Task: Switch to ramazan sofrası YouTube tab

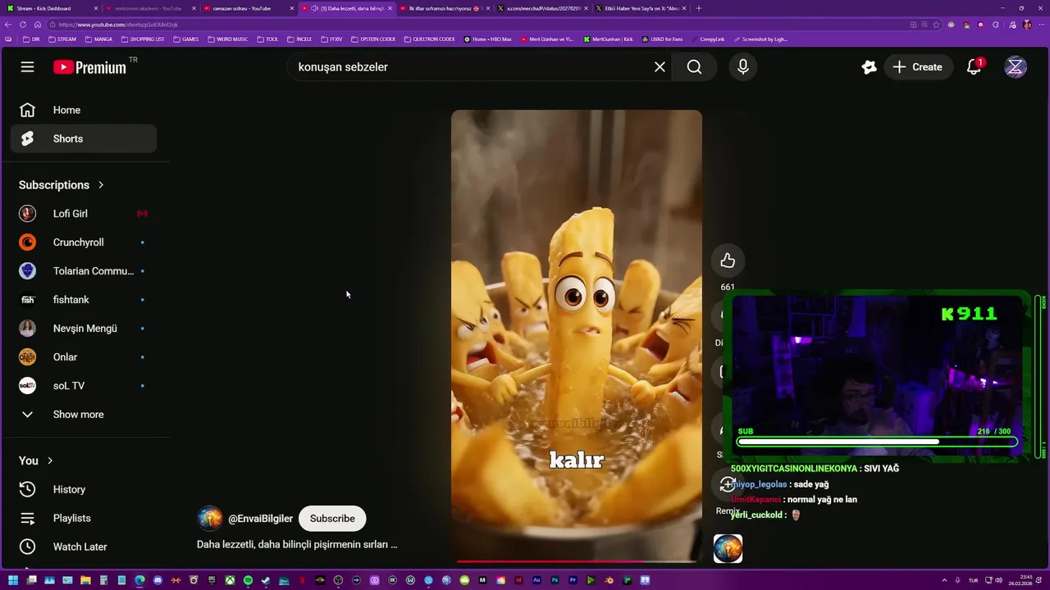Action: (x=248, y=8)
